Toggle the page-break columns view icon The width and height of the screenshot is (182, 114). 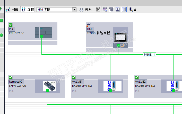(x=124, y=10)
